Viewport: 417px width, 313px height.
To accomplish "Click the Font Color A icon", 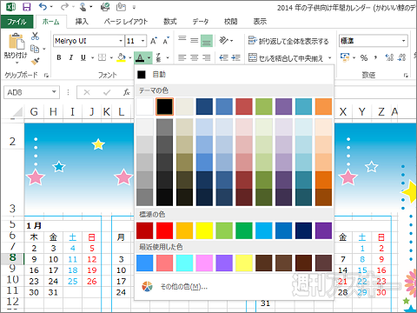I will coord(140,57).
